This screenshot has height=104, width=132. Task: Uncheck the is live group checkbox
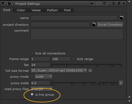[32, 94]
